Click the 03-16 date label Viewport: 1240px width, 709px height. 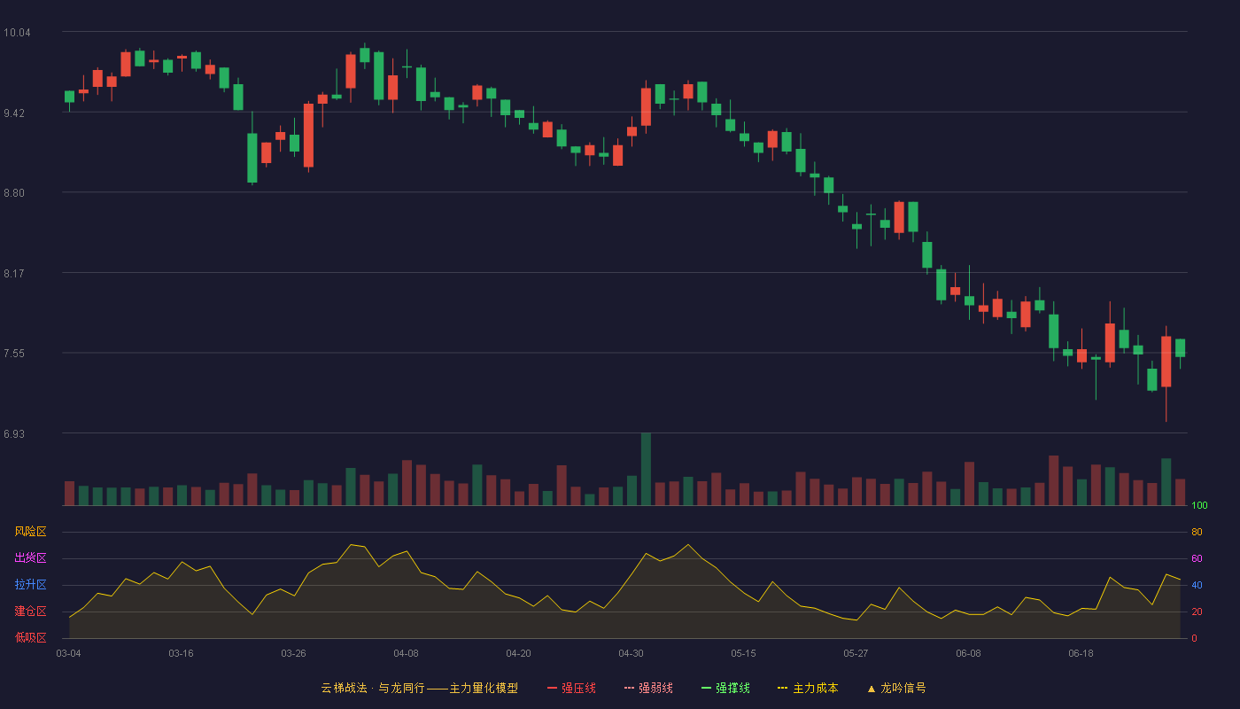(x=181, y=653)
